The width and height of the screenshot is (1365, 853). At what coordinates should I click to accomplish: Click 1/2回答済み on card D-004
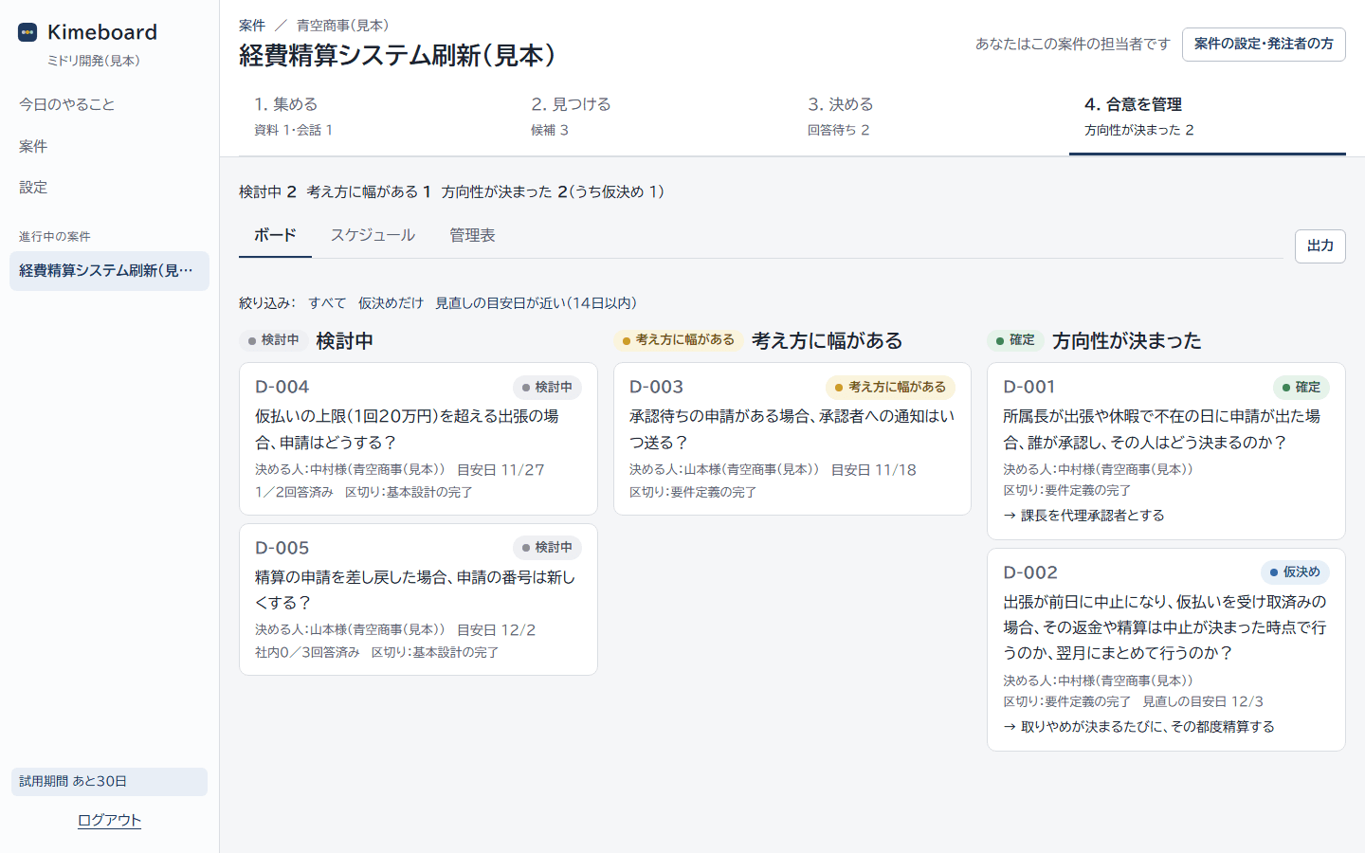294,493
